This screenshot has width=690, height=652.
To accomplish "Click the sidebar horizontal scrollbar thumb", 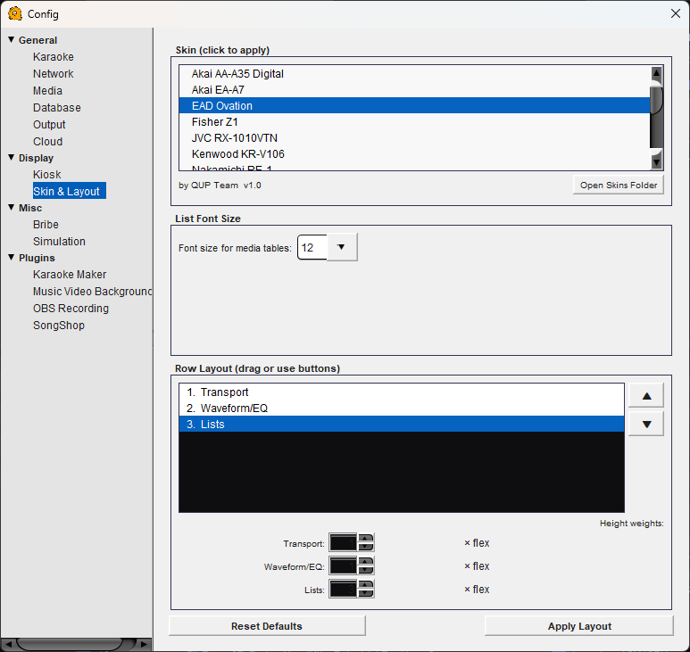I will click(71, 644).
